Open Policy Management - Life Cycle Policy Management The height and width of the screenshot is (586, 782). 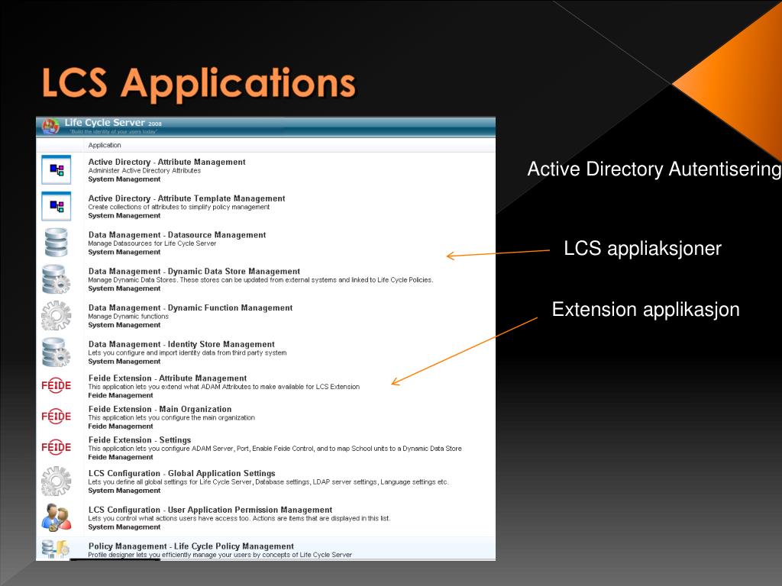point(191,546)
